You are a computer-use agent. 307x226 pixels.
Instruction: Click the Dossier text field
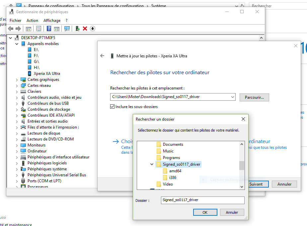(x=203, y=200)
